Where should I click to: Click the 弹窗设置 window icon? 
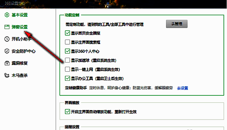[x=7, y=27]
